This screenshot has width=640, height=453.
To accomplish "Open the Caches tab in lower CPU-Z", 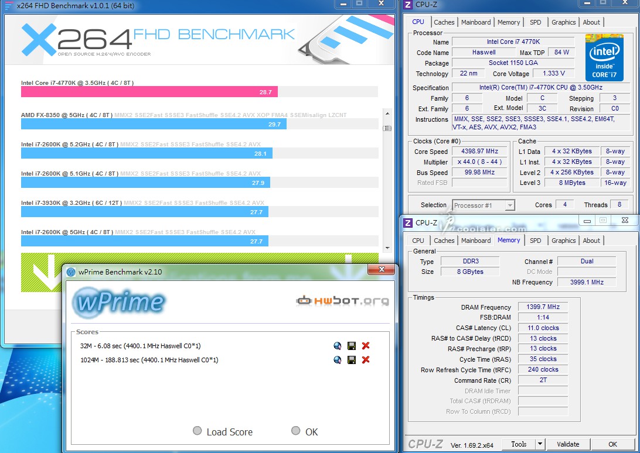I will tap(444, 241).
